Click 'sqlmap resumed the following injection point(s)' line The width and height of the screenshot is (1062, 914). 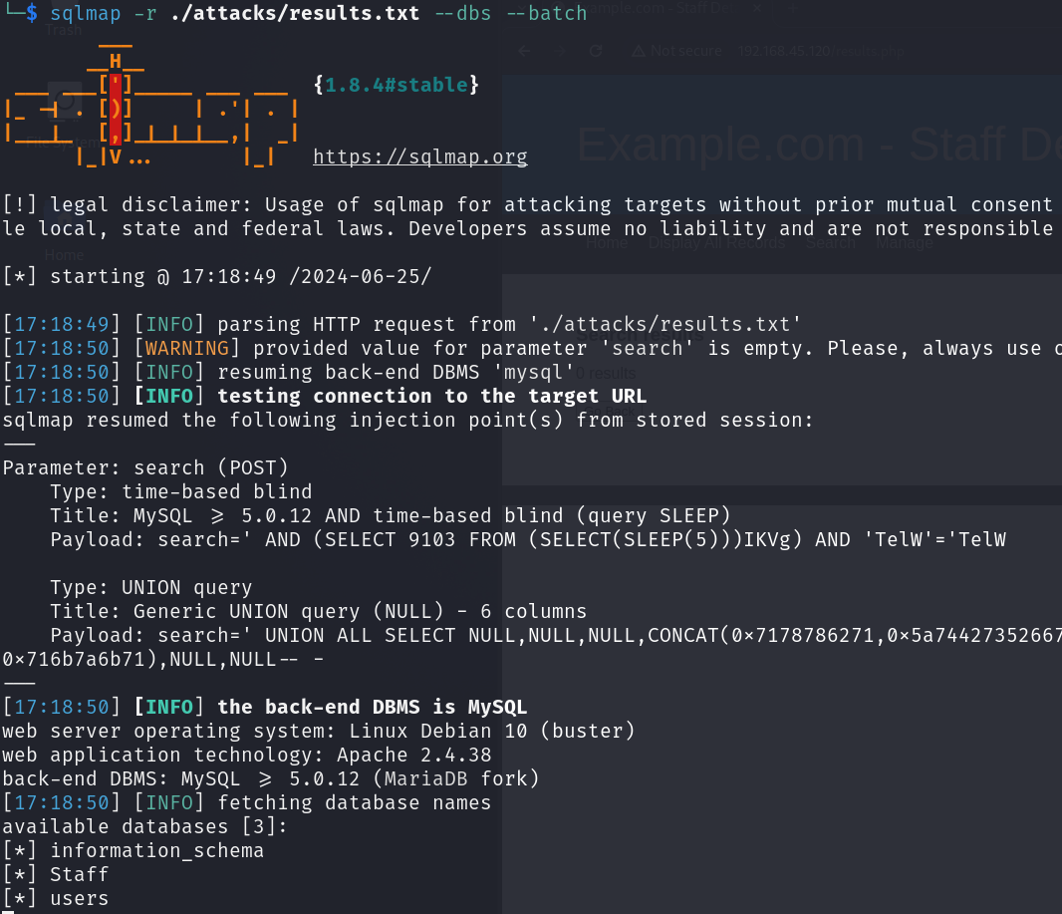407,420
